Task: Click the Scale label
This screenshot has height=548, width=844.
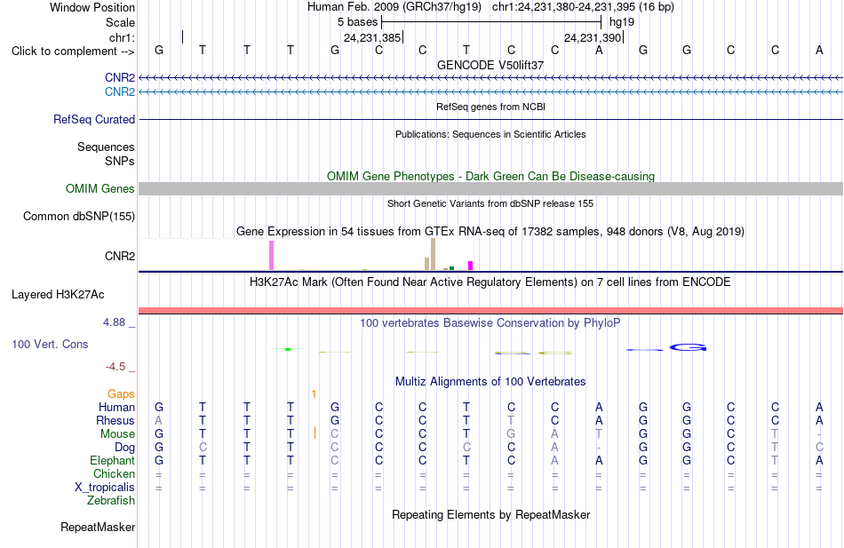Action: 120,22
